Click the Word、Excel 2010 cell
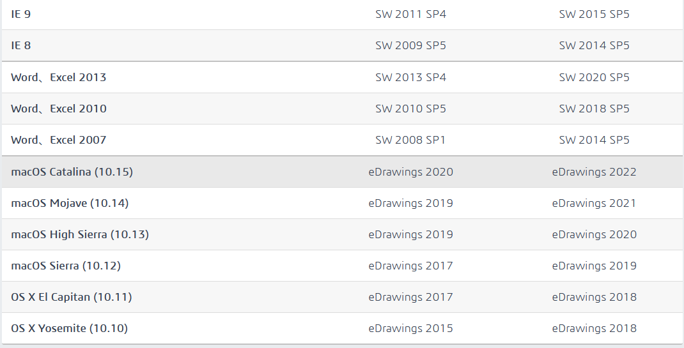This screenshot has height=348, width=684. 58,109
